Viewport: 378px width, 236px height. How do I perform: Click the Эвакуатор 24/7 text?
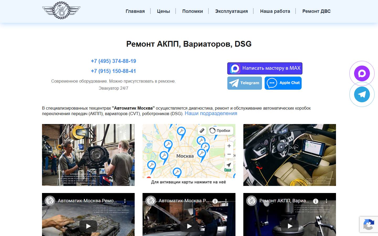tap(113, 88)
